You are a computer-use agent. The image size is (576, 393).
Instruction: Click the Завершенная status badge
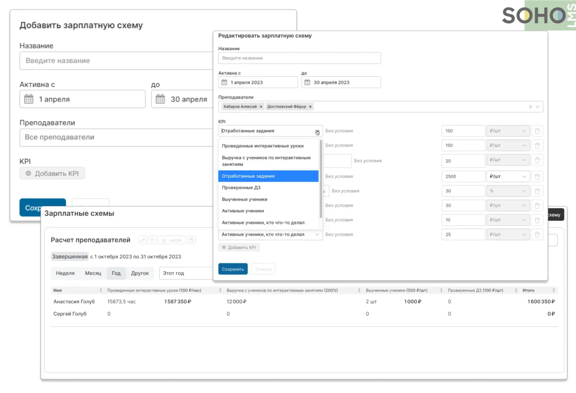point(70,257)
